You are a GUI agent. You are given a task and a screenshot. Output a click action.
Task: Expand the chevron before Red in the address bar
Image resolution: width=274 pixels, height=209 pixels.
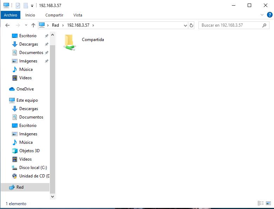click(x=48, y=25)
